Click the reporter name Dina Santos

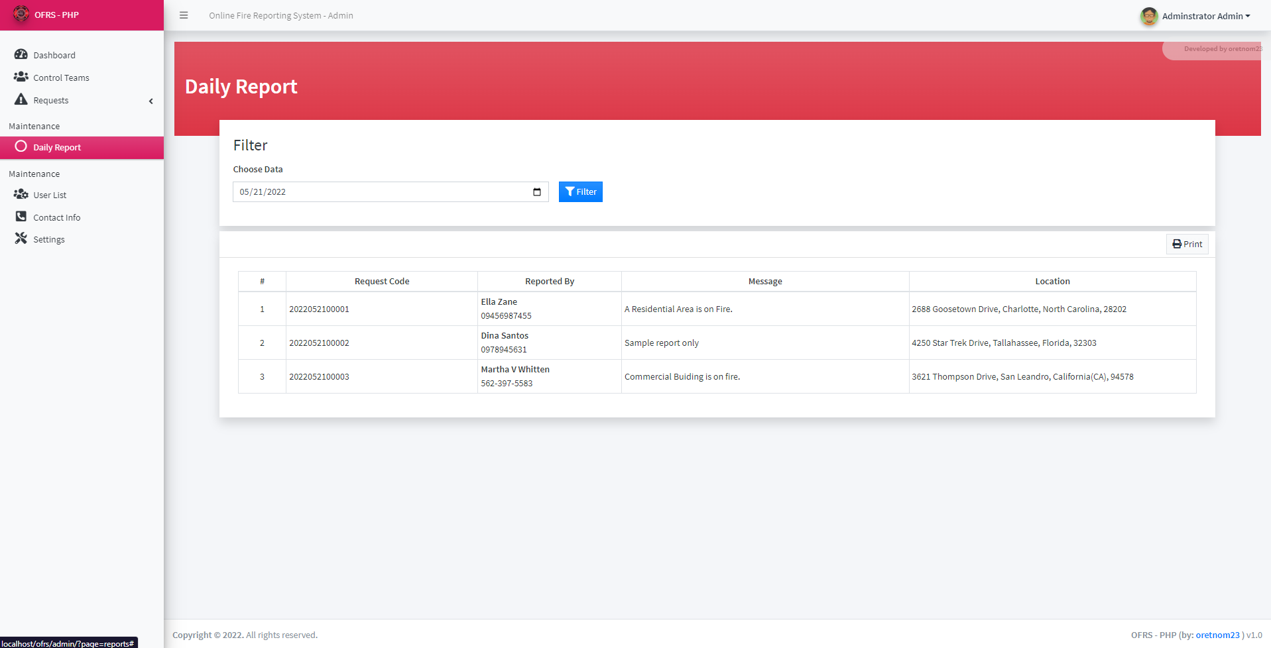point(505,335)
